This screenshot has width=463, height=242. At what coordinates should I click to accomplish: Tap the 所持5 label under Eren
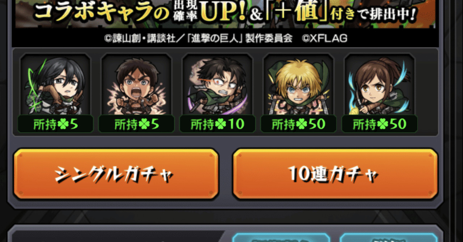(x=136, y=124)
